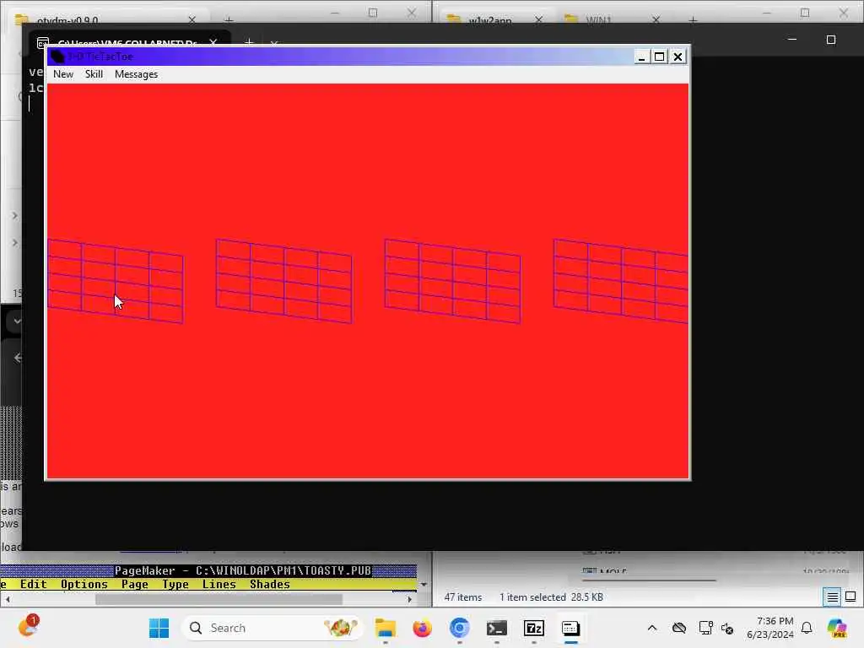Open the PageMaker Options menu
This screenshot has width=864, height=648.
(84, 585)
